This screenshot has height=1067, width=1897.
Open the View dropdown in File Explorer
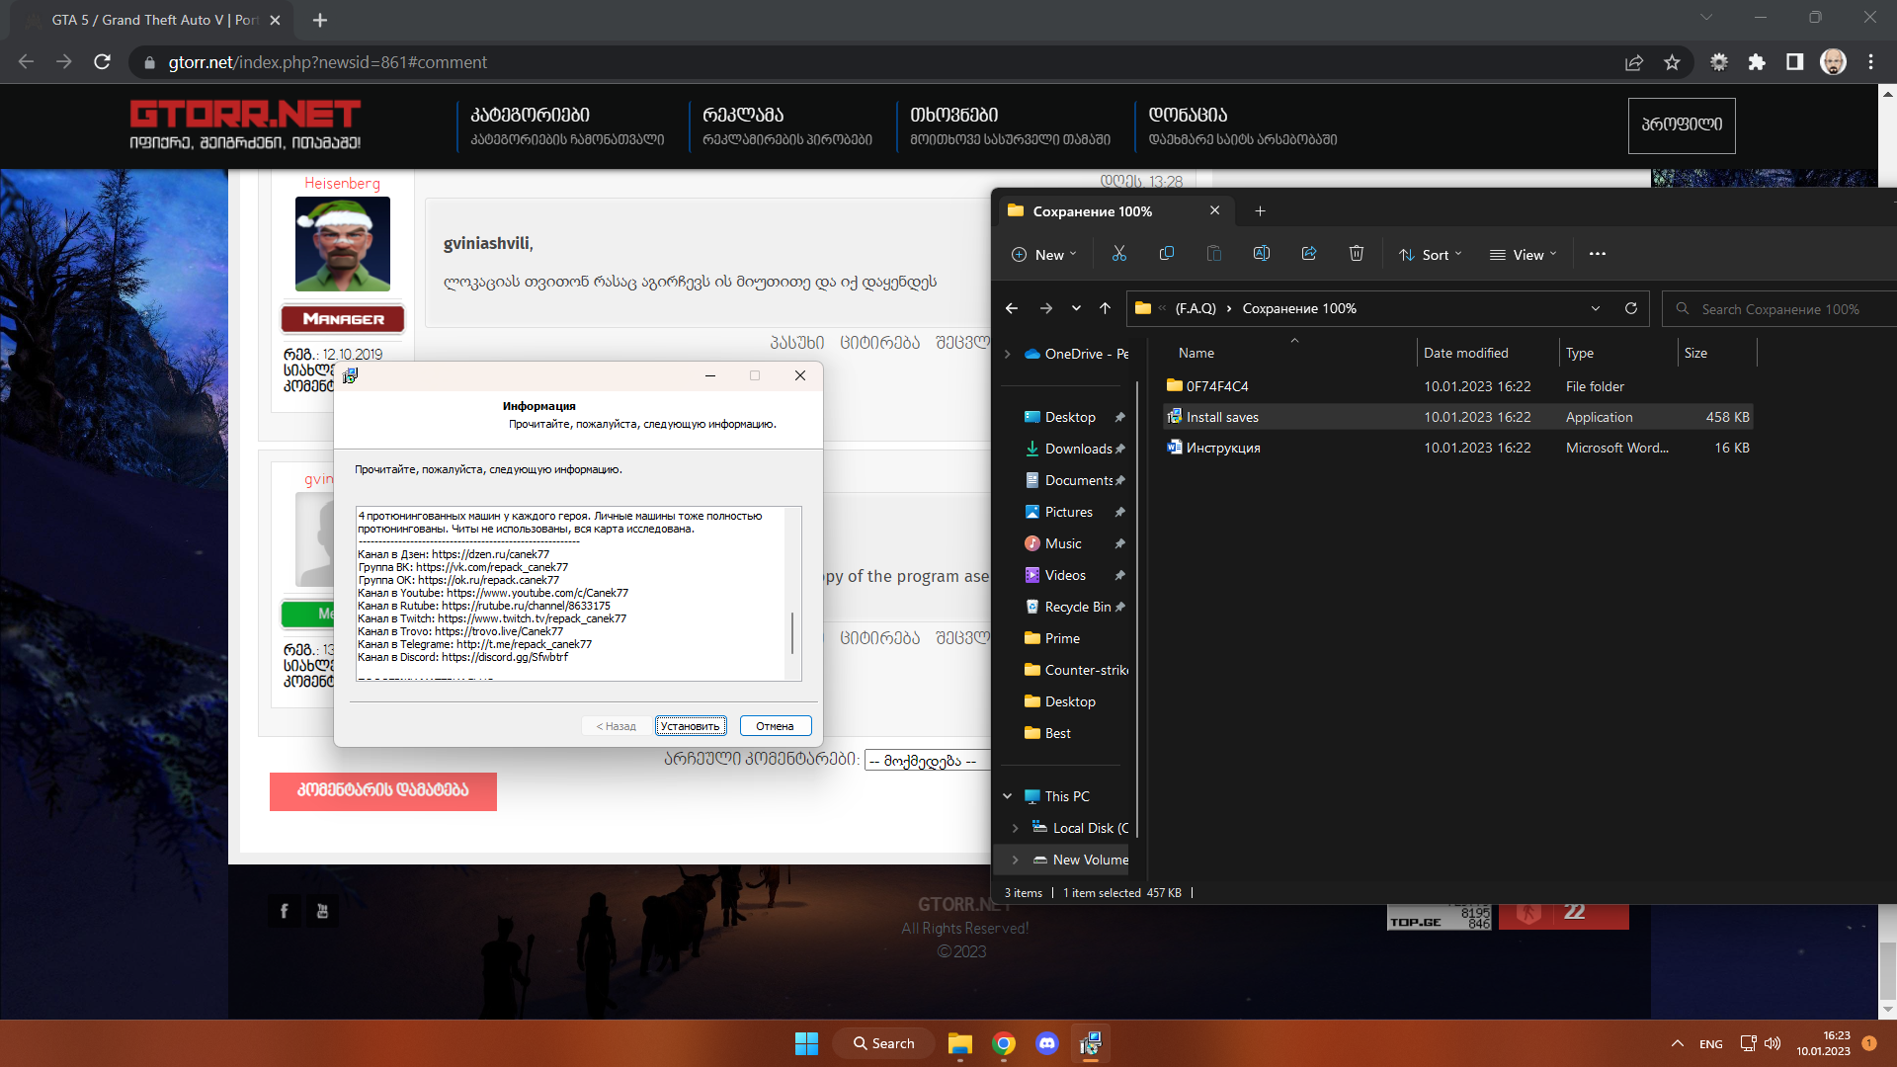(1524, 255)
